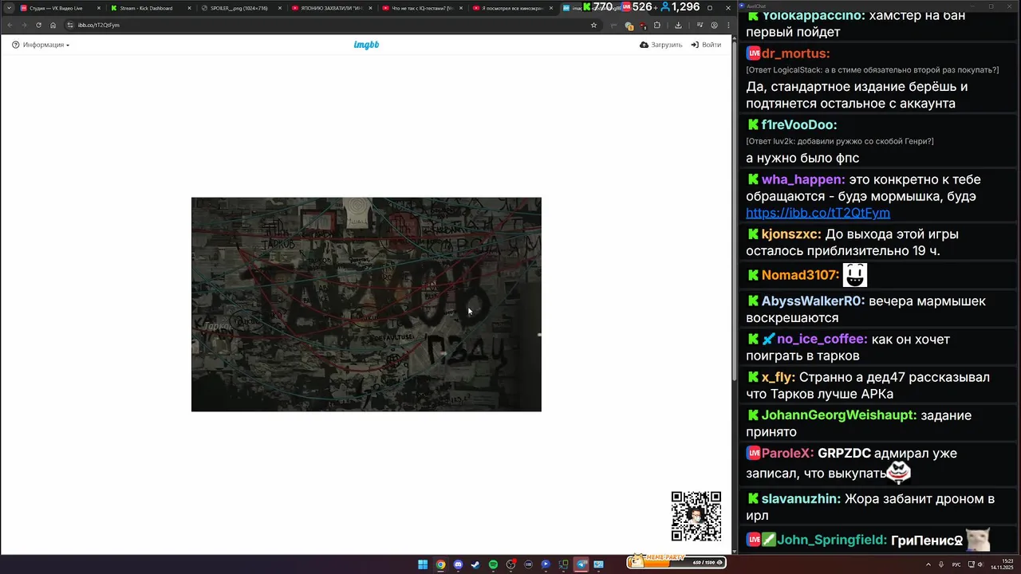Open site information icon in address bar

pos(70,25)
